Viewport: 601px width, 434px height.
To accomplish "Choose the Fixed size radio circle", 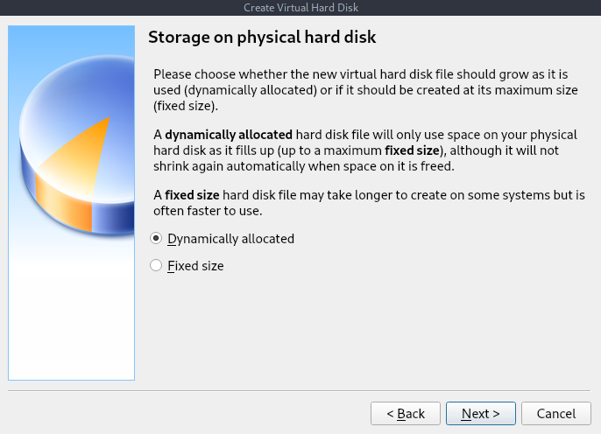I will 157,265.
